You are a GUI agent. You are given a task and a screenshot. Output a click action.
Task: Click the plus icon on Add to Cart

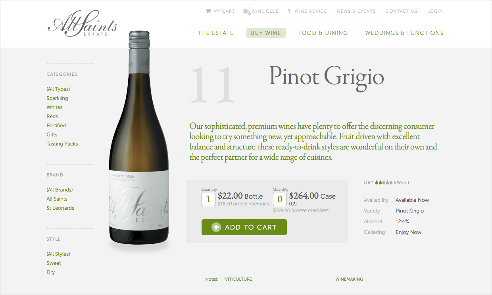click(x=216, y=227)
